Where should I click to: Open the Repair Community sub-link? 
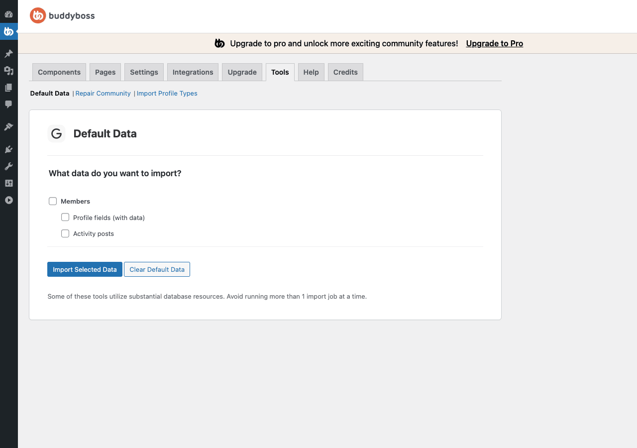pyautogui.click(x=103, y=93)
